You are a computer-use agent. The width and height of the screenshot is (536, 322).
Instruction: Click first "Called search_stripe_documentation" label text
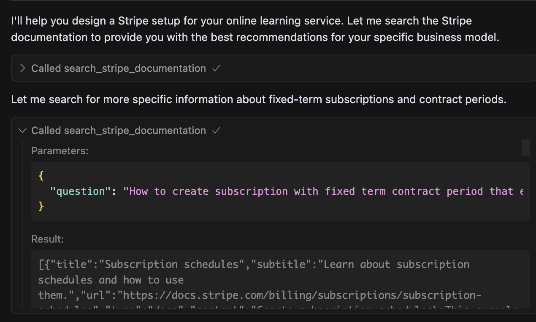click(x=118, y=68)
